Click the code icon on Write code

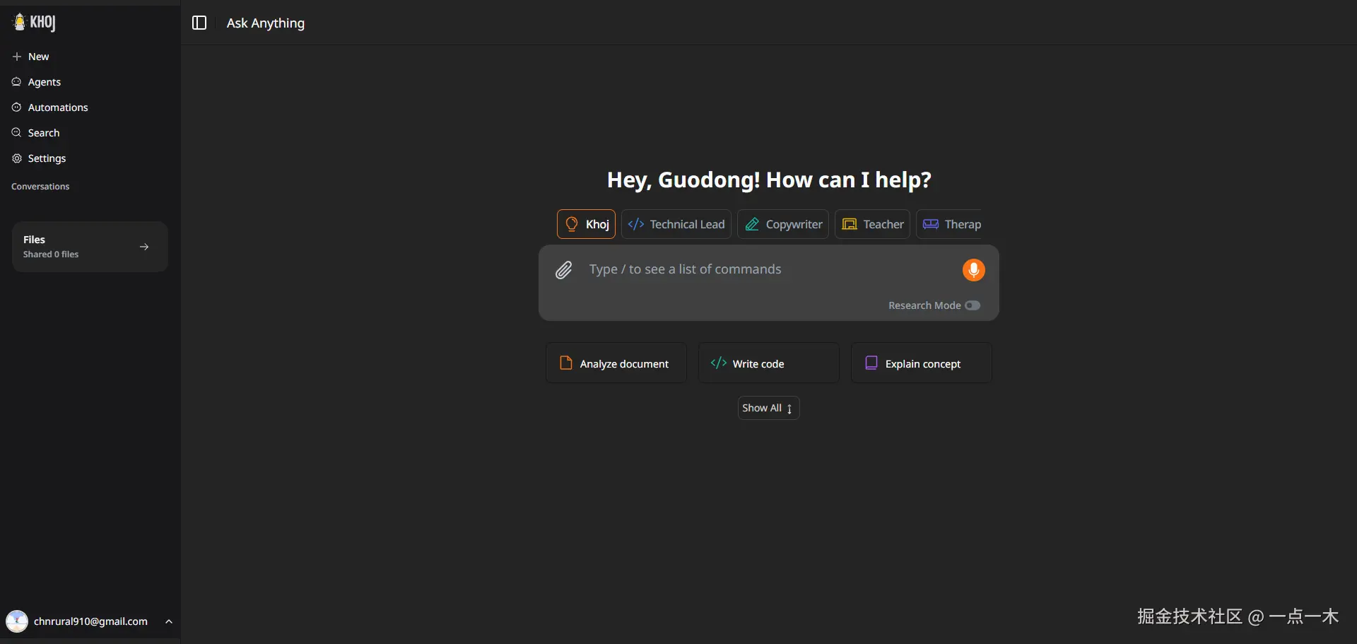click(x=719, y=363)
